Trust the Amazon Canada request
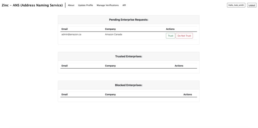 point(171,36)
